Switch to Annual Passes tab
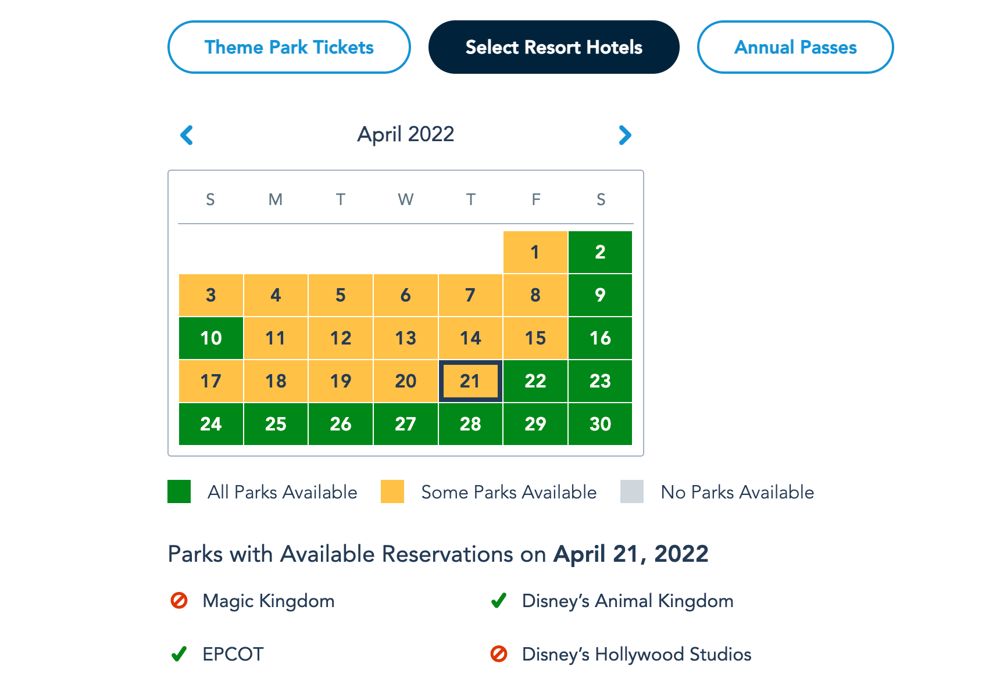1007x689 pixels. [x=795, y=47]
